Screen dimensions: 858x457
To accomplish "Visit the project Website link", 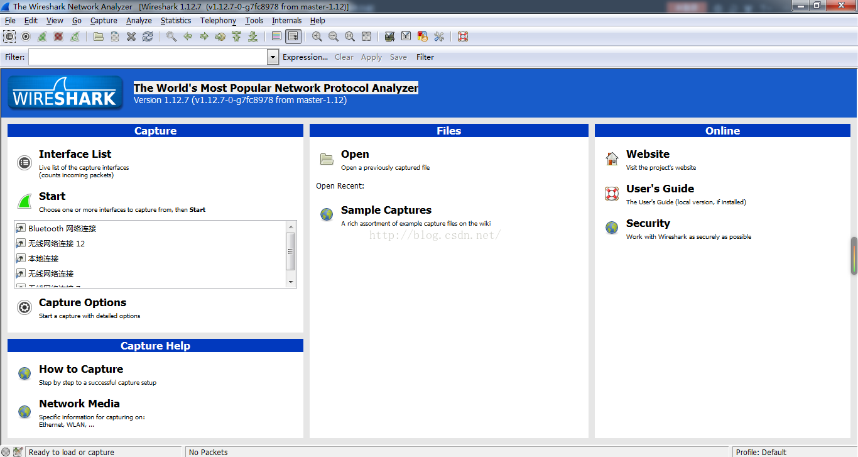I will coord(648,154).
